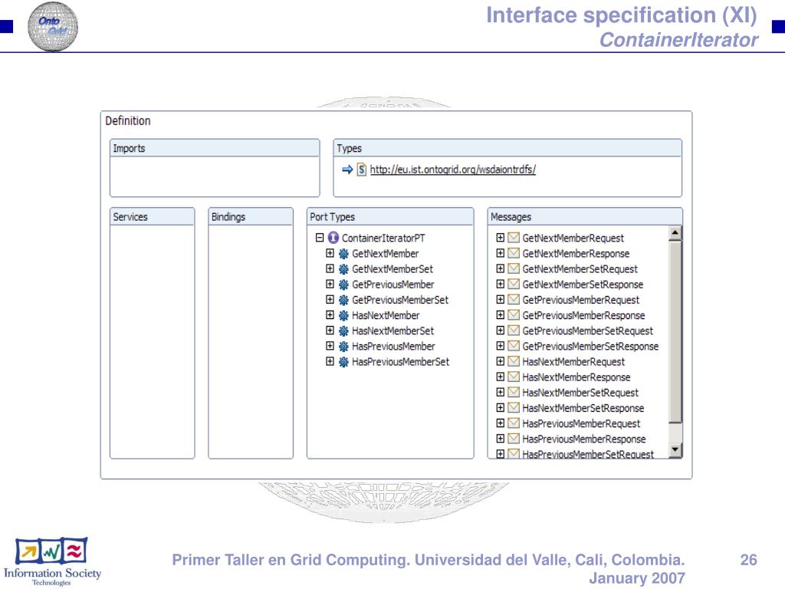Select the GetPreviousMemberSet operation
The image size is (785, 589).
(x=399, y=300)
